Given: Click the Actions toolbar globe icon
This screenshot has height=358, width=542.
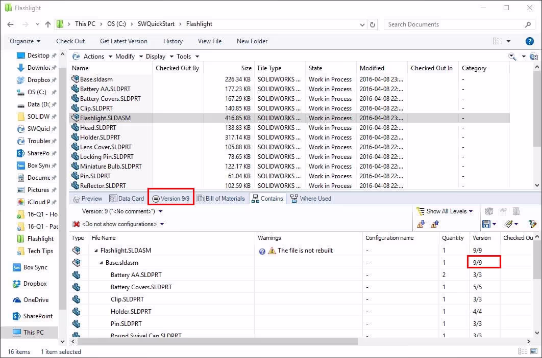Looking at the screenshot, I should 76,56.
